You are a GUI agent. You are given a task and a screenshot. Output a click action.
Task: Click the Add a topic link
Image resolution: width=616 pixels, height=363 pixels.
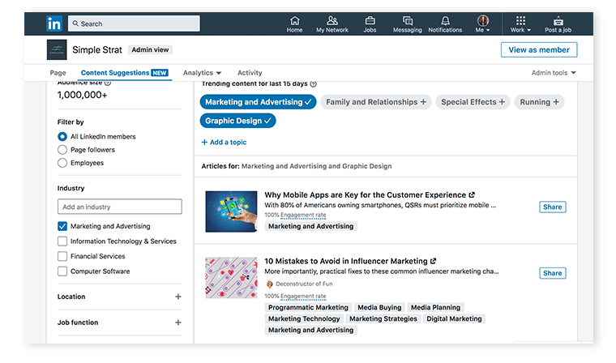[x=224, y=143]
